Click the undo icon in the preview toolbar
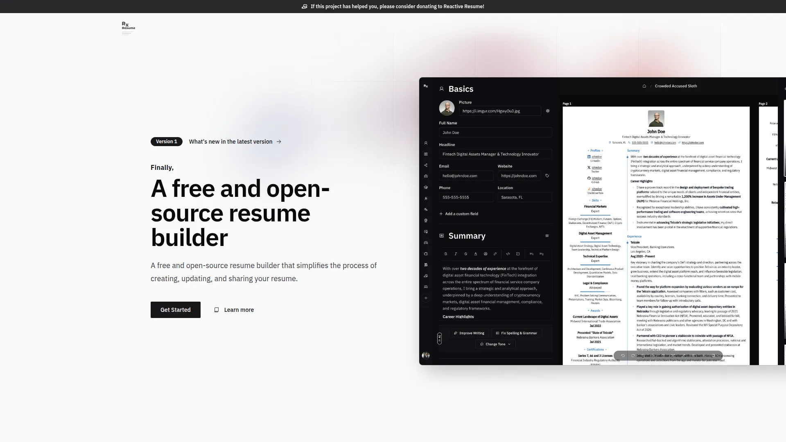786x442 pixels. (623, 356)
